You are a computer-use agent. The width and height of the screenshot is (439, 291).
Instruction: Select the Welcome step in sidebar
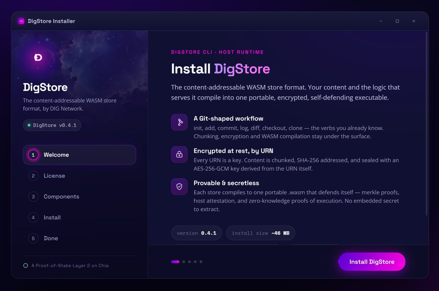pyautogui.click(x=79, y=155)
